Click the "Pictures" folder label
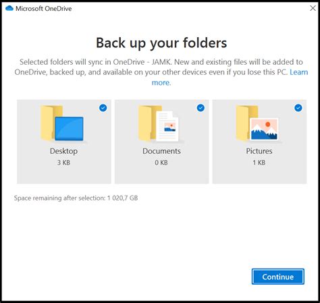 point(259,151)
